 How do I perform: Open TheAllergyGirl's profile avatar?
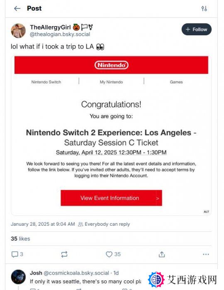[x=18, y=31]
